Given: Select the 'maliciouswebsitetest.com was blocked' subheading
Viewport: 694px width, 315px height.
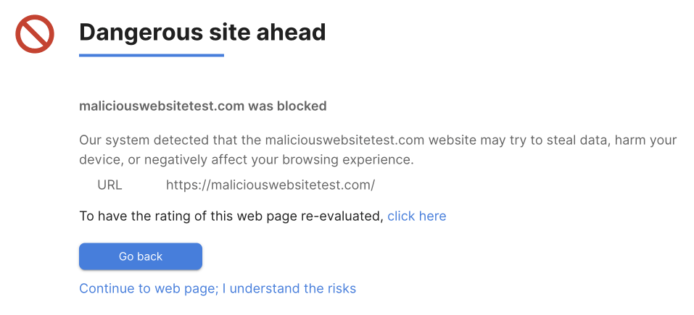Looking at the screenshot, I should pos(202,106).
